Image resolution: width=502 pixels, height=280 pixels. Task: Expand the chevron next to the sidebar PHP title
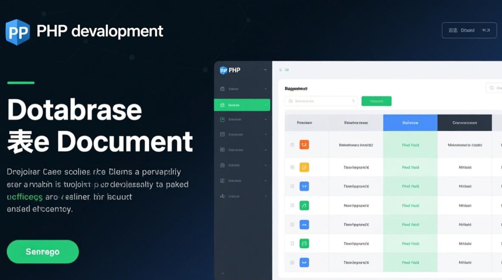click(265, 70)
